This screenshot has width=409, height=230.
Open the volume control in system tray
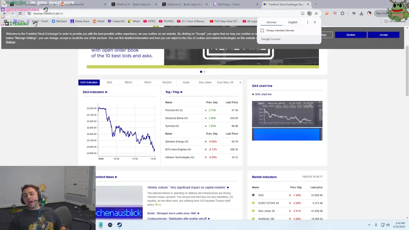point(388,225)
